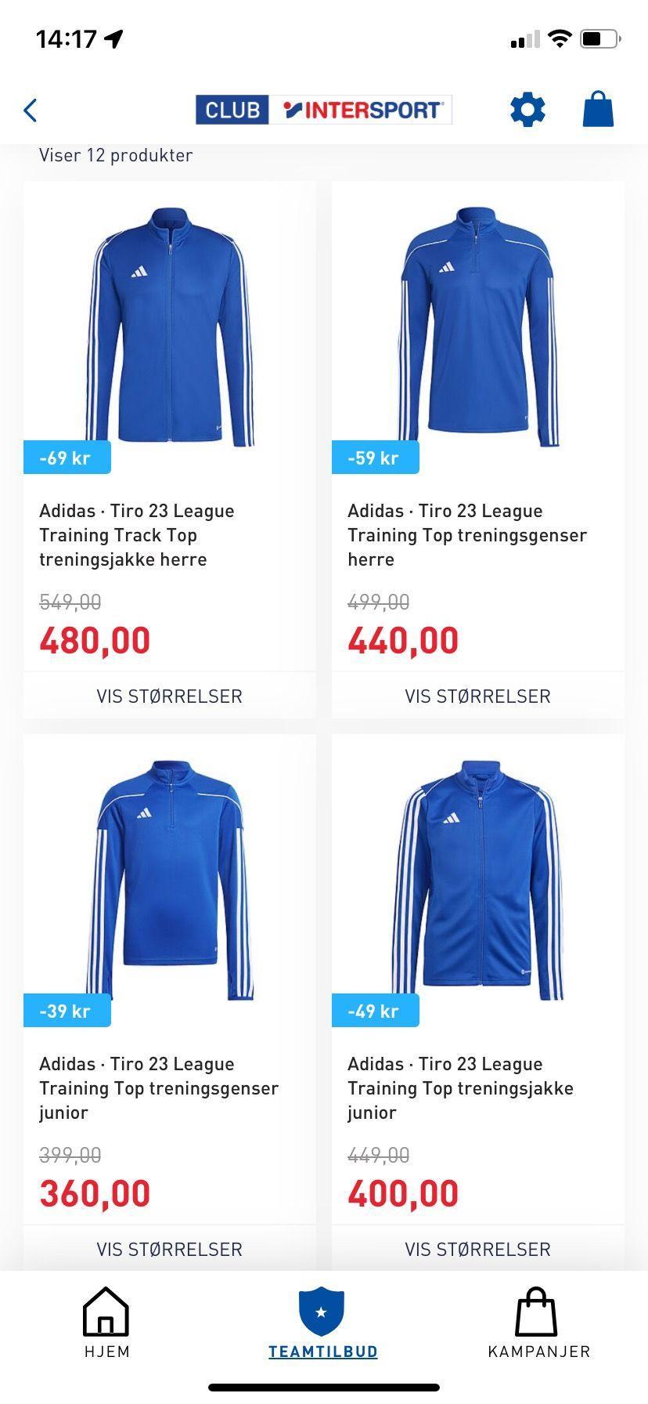Select the KAMPANJER tab label
Viewport: 648px width, 1404px height.
click(539, 1352)
